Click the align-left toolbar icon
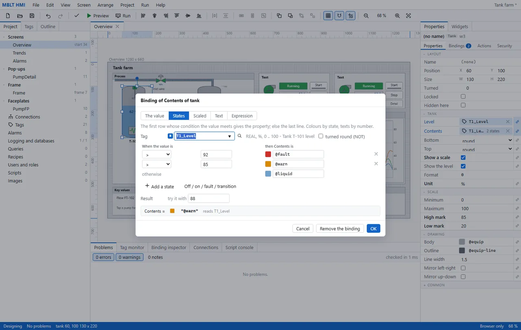 pyautogui.click(x=143, y=16)
